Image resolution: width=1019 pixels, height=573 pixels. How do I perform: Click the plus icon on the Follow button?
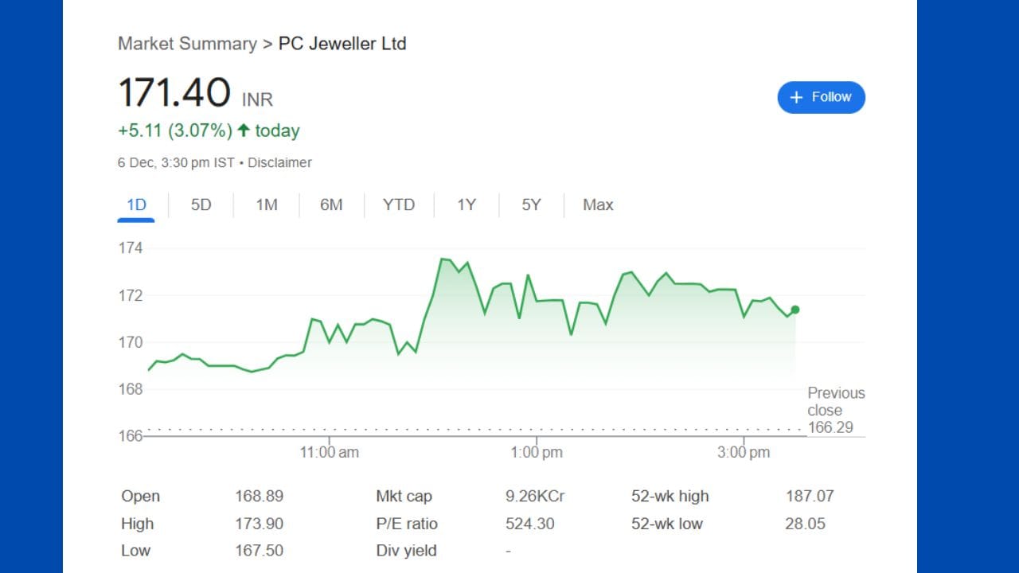pyautogui.click(x=796, y=96)
